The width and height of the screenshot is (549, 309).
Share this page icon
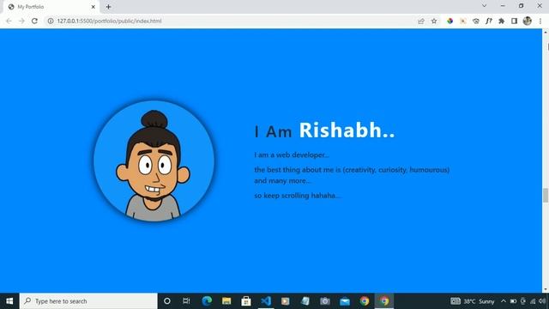pos(421,21)
